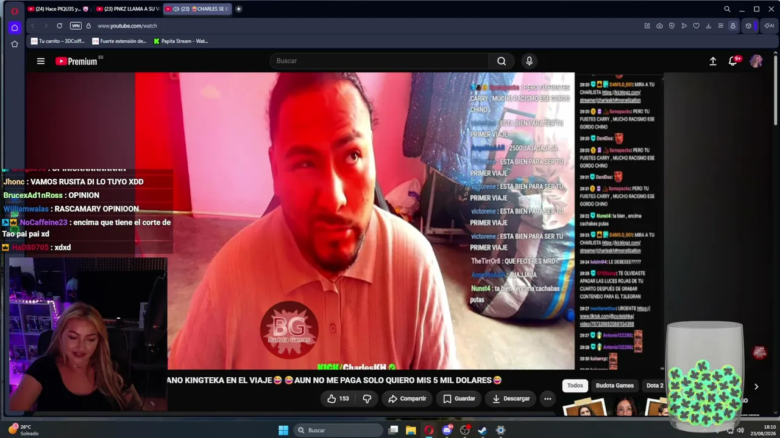Image resolution: width=780 pixels, height=438 pixels.
Task: Add page to bookmarks heart icon
Action: pos(696,26)
